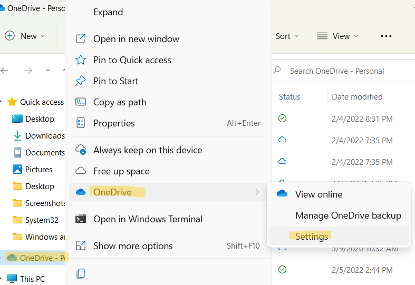Click the search magnifier icon
The image size is (415, 285).
276,70
